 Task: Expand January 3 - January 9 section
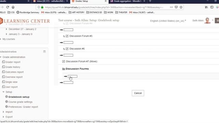[7, 34]
